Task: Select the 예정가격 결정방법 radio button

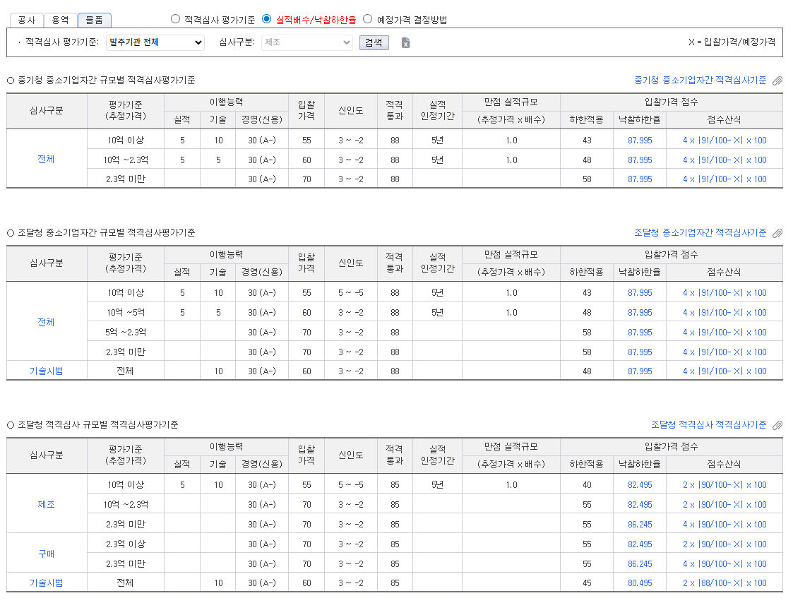Action: tap(368, 19)
